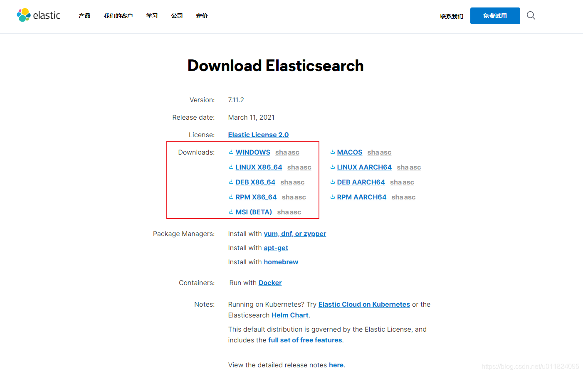
Task: Download the LINUX X86_64 package
Action: (259, 167)
